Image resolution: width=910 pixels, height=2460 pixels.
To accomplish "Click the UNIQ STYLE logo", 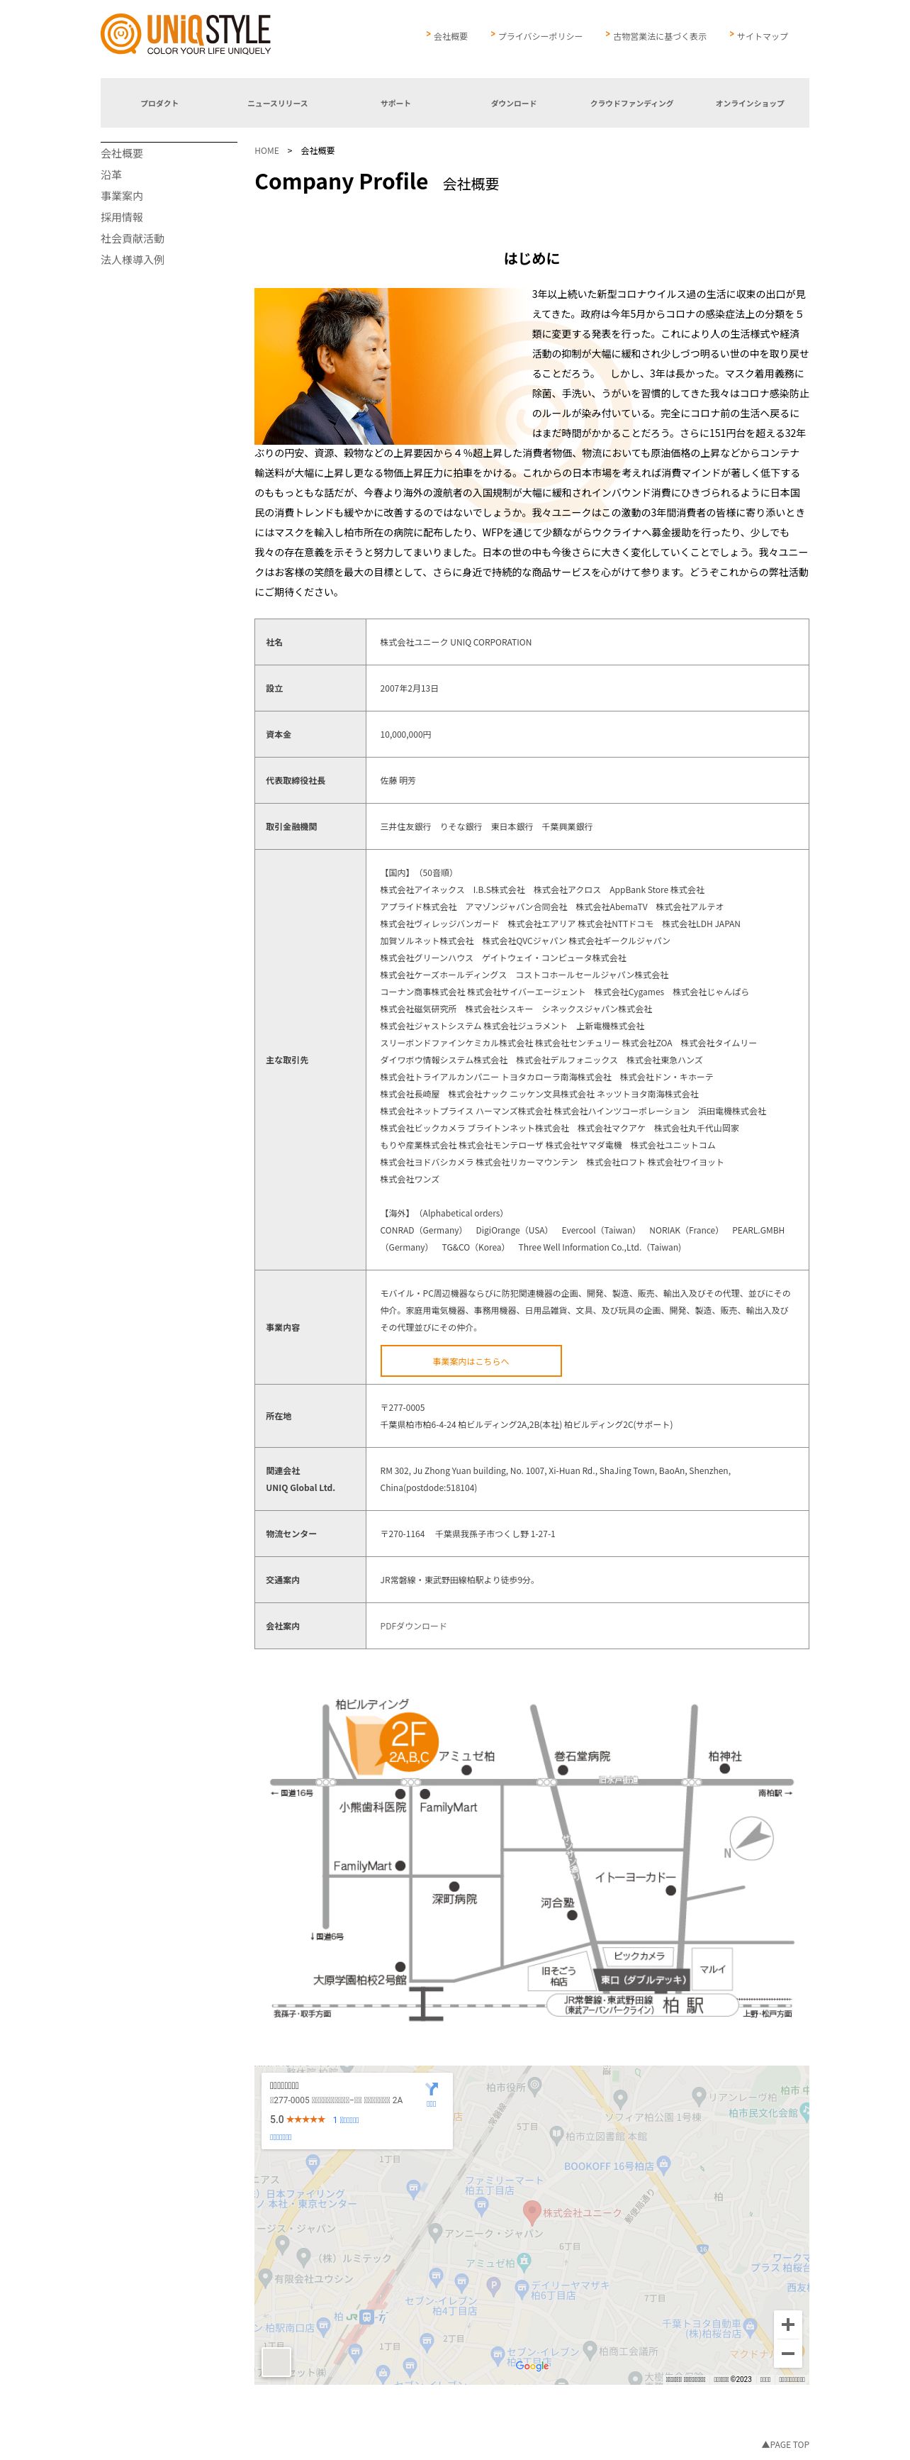I will (x=186, y=34).
